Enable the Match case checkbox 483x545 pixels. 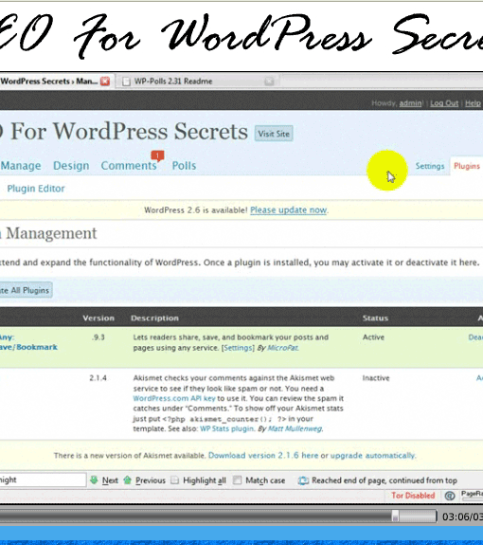(x=237, y=481)
